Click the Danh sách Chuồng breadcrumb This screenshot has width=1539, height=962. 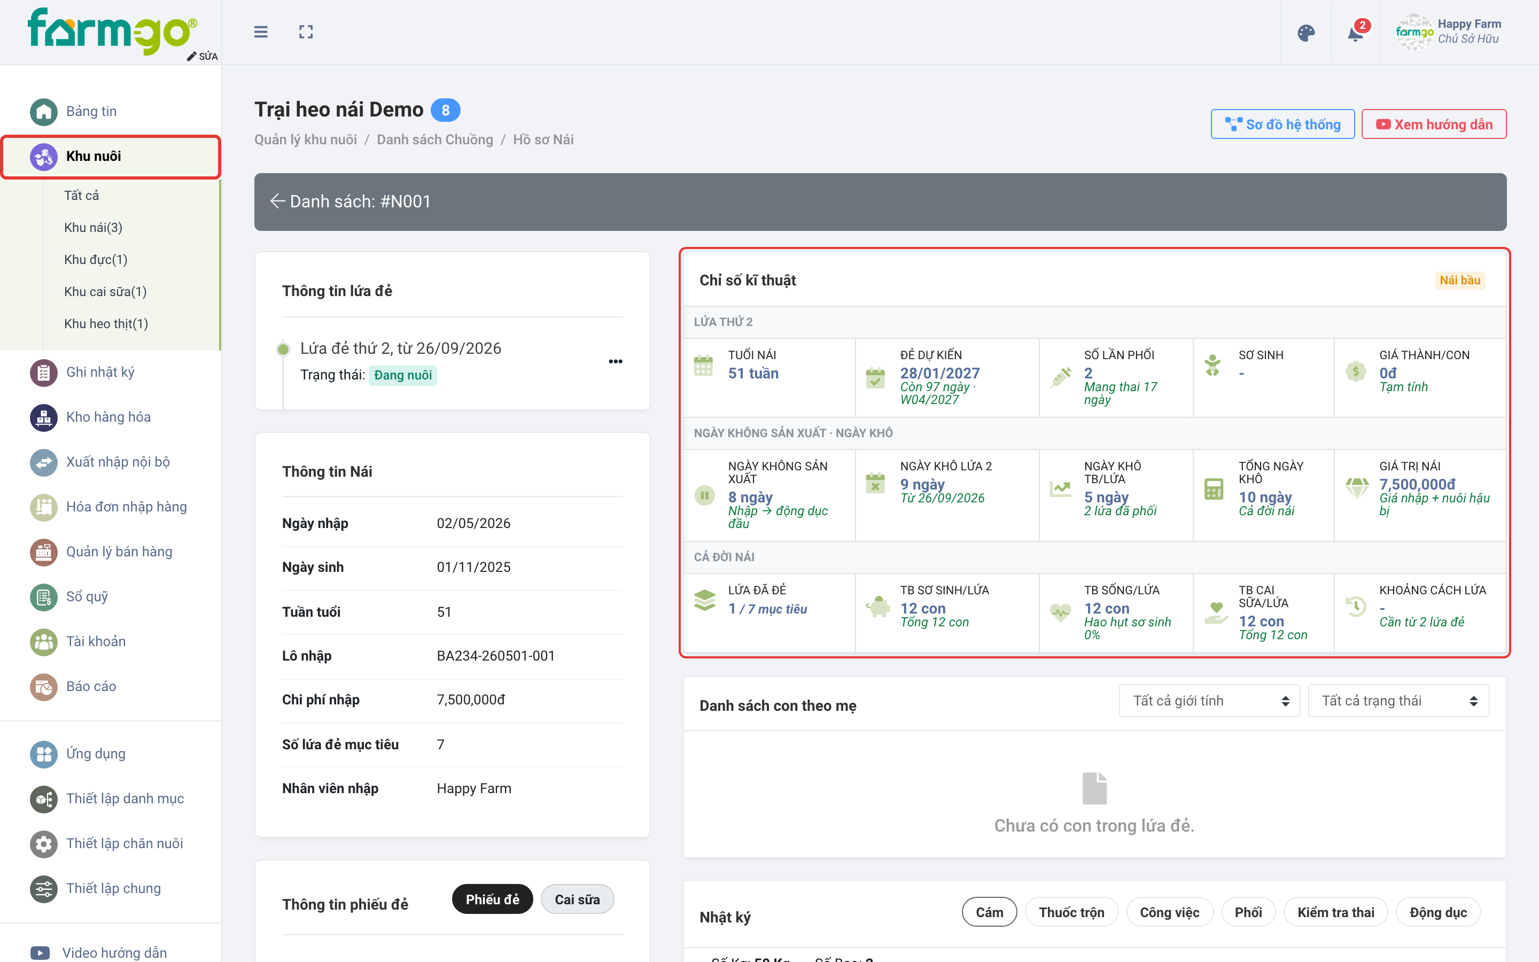click(x=434, y=139)
